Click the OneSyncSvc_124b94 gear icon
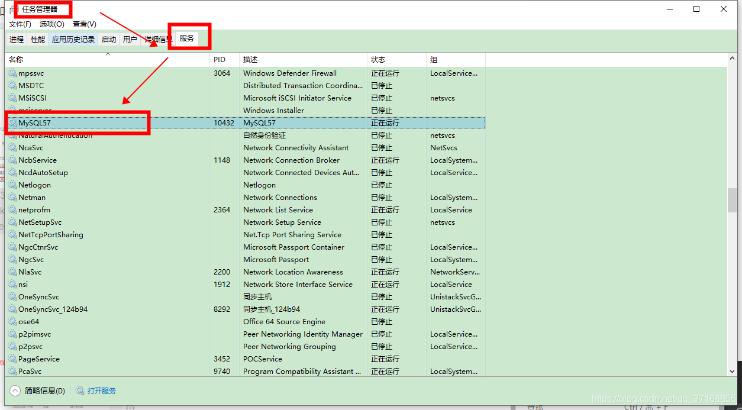This screenshot has width=742, height=410. coord(13,309)
